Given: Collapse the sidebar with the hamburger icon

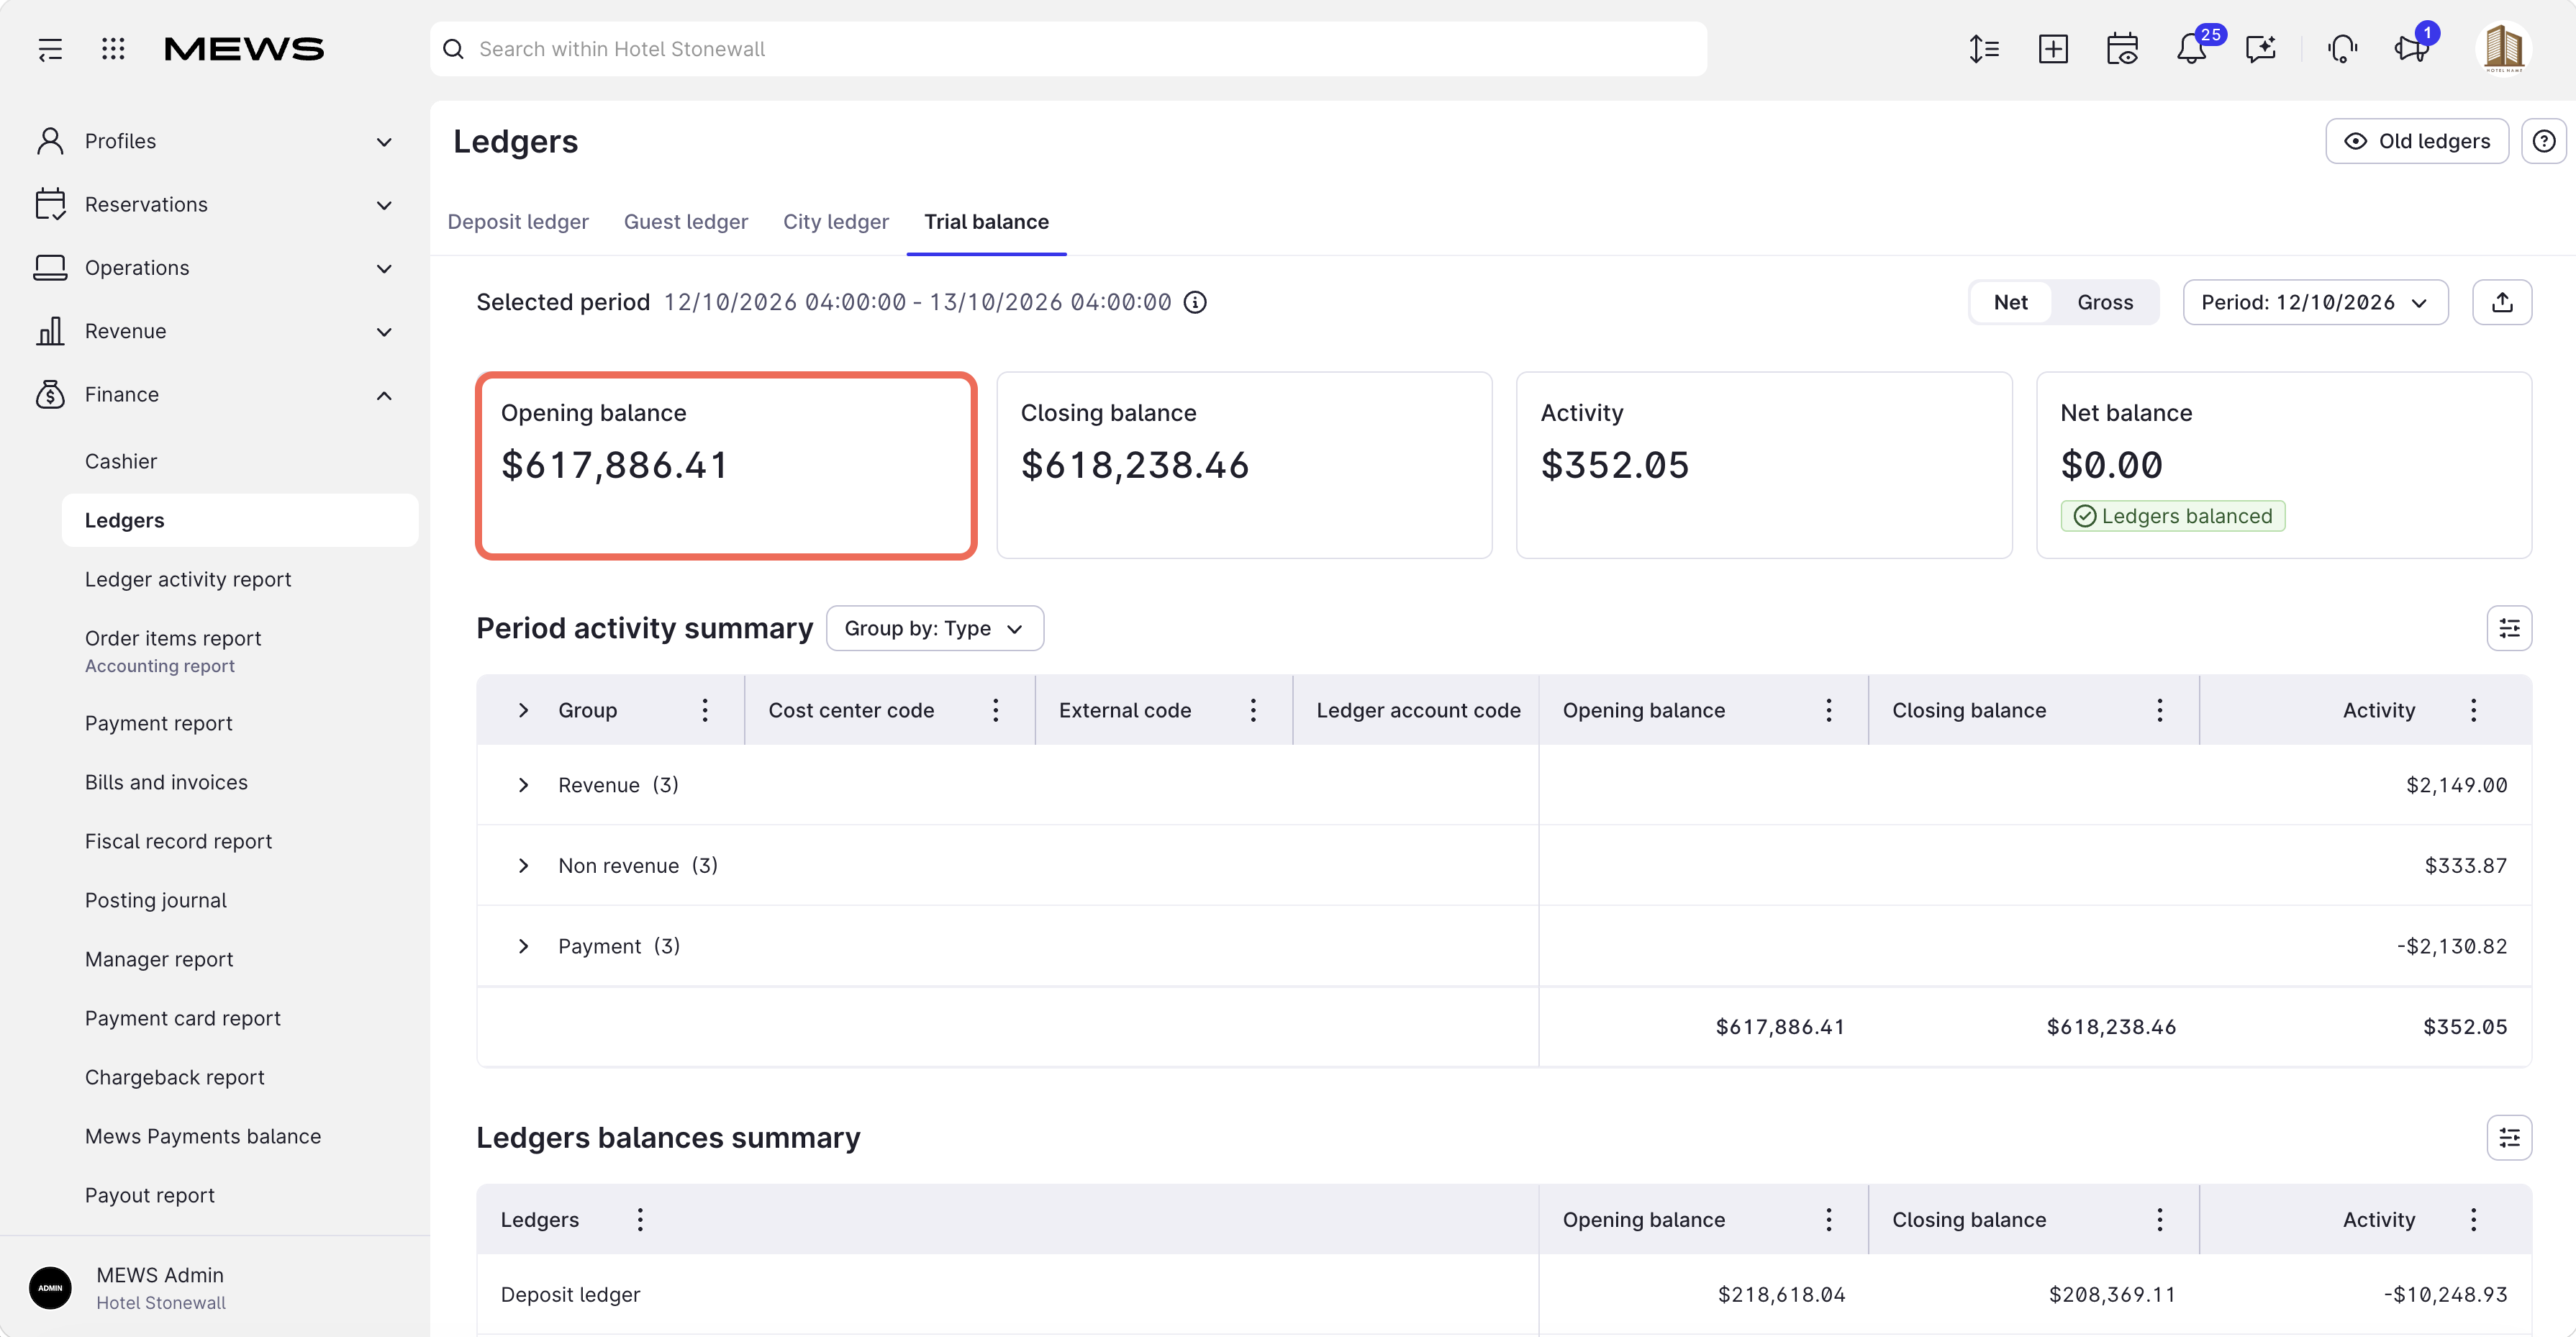Looking at the screenshot, I should click(50, 49).
